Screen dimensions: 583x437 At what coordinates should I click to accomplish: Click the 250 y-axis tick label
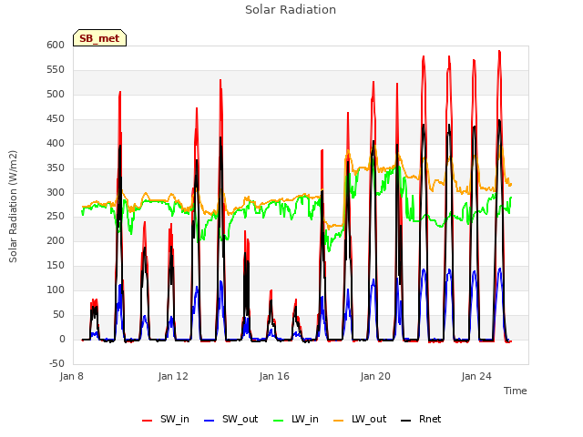click(56, 217)
